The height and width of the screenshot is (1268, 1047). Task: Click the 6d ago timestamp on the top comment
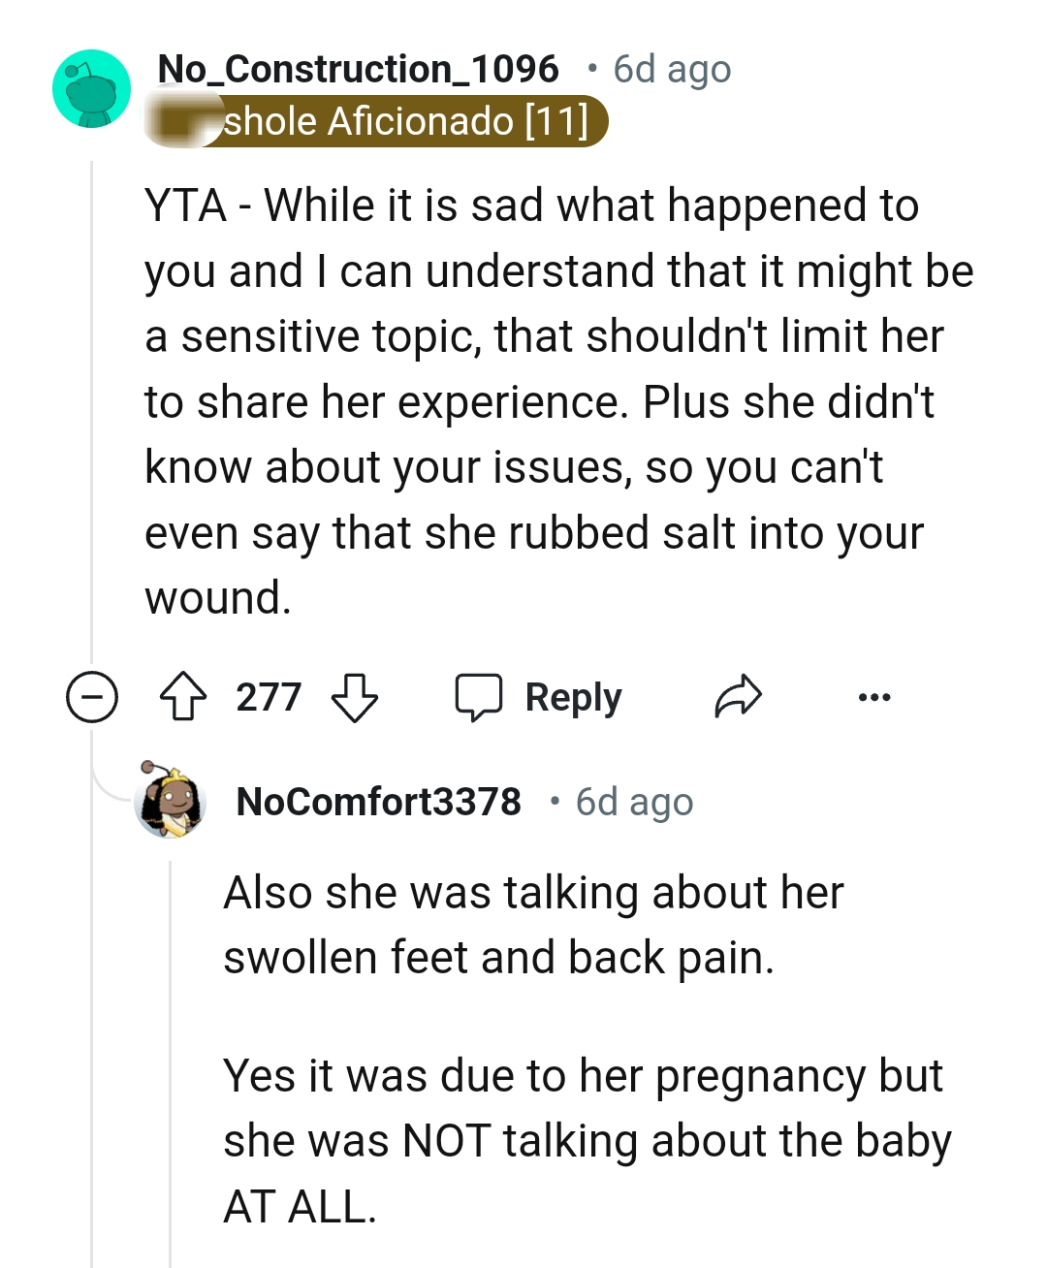[x=671, y=68]
